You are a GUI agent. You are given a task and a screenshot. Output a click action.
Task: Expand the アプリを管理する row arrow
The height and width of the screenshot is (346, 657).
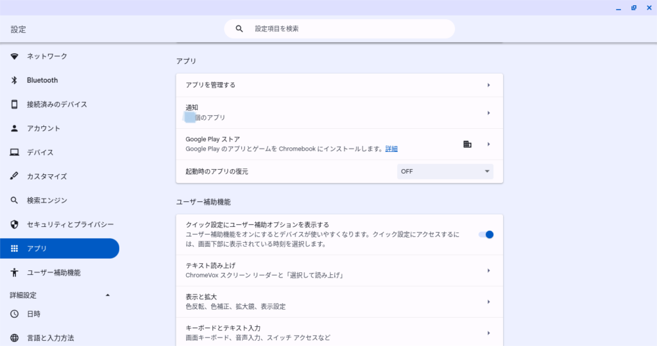click(x=488, y=85)
